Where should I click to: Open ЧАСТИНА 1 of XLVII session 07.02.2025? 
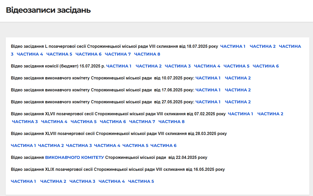pyautogui.click(x=240, y=114)
